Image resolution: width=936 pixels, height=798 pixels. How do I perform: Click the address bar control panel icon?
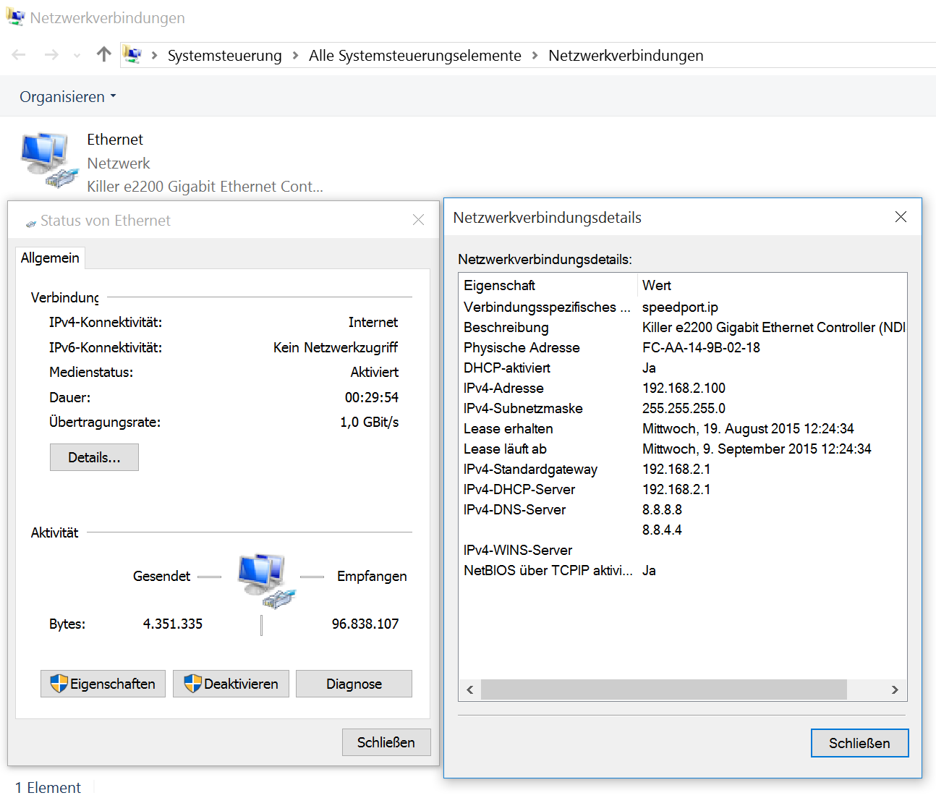[x=132, y=54]
